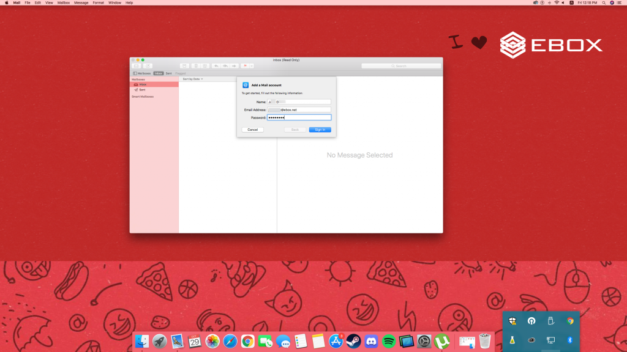Open the Message menu

click(x=81, y=3)
